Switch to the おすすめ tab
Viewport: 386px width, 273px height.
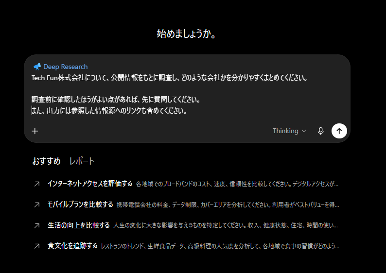[x=47, y=161]
